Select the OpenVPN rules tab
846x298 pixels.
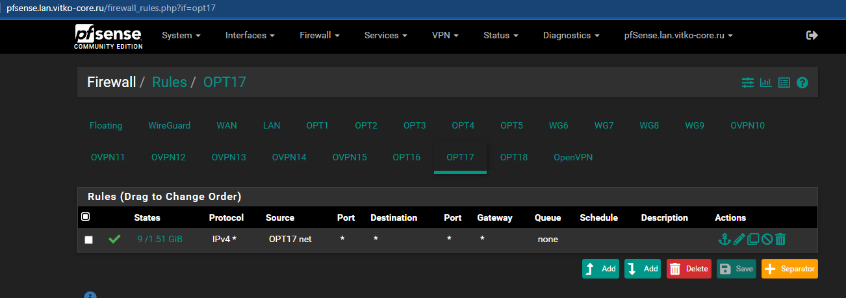pos(572,157)
